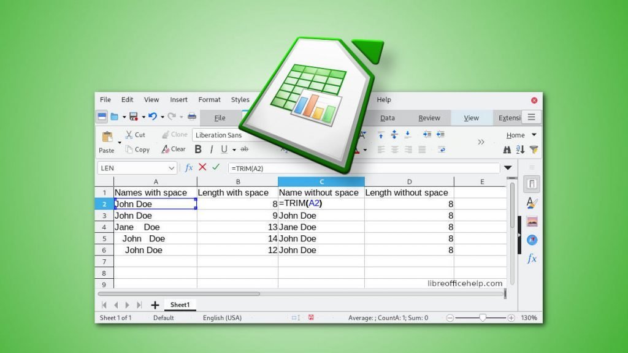Toggle the menubar icon in toolbar

click(102, 117)
